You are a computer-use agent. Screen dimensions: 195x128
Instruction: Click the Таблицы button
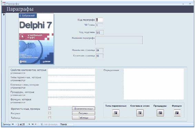[x=83, y=118]
